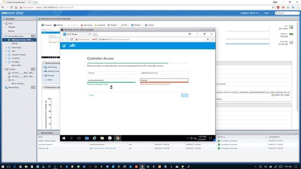Open the Console in the ESXi toolbar
301x169 pixels.
(x=47, y=25)
